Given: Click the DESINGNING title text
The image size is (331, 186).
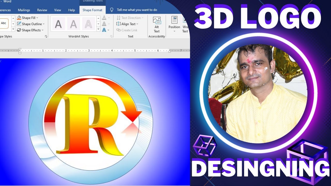Looking at the screenshot, I should pyautogui.click(x=261, y=168).
